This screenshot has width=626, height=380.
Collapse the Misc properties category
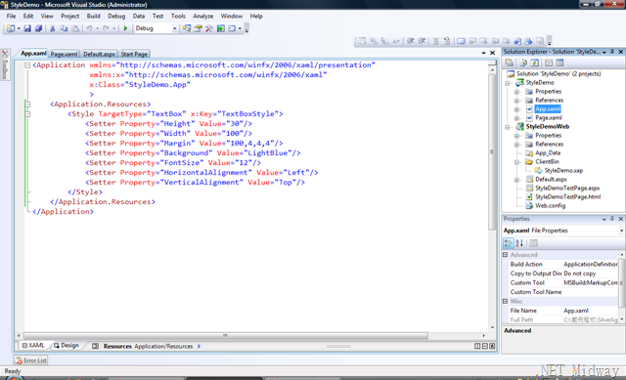[506, 302]
